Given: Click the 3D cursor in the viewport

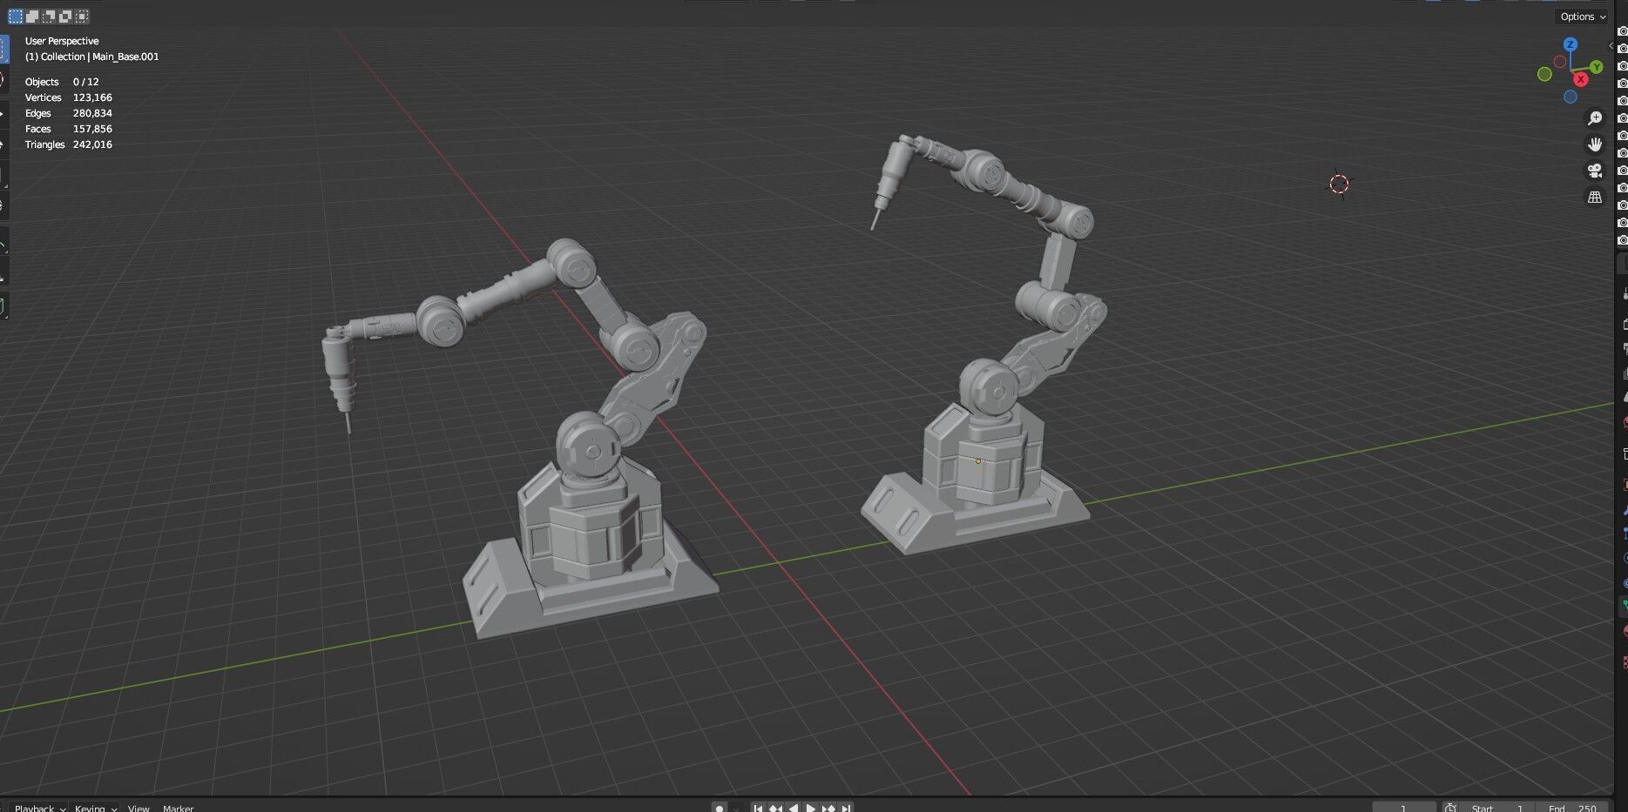Looking at the screenshot, I should click(1340, 184).
